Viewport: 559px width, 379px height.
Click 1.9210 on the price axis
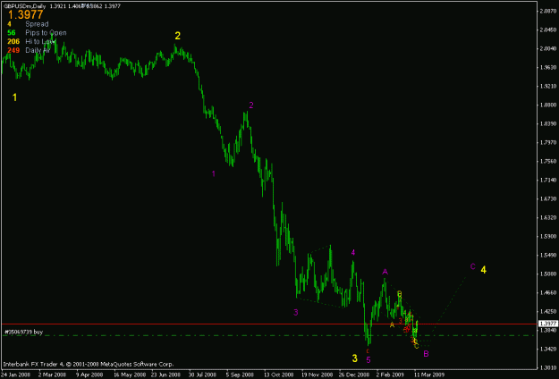[546, 86]
